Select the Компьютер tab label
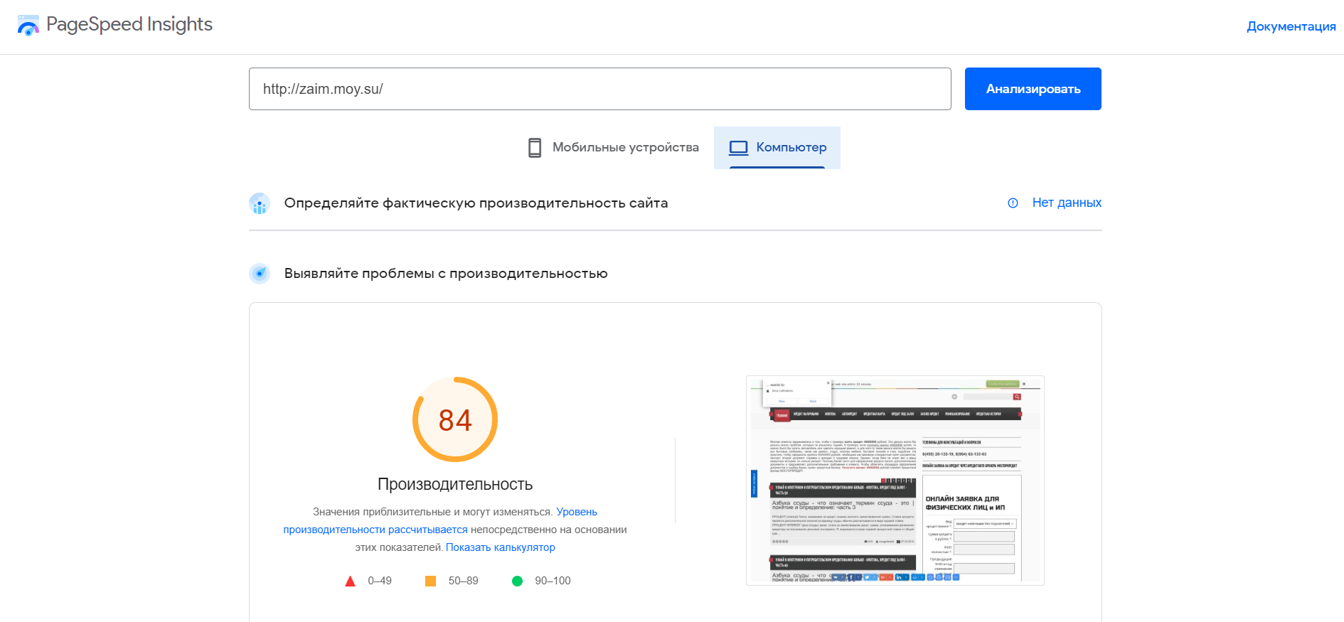The height and width of the screenshot is (622, 1344). click(791, 147)
